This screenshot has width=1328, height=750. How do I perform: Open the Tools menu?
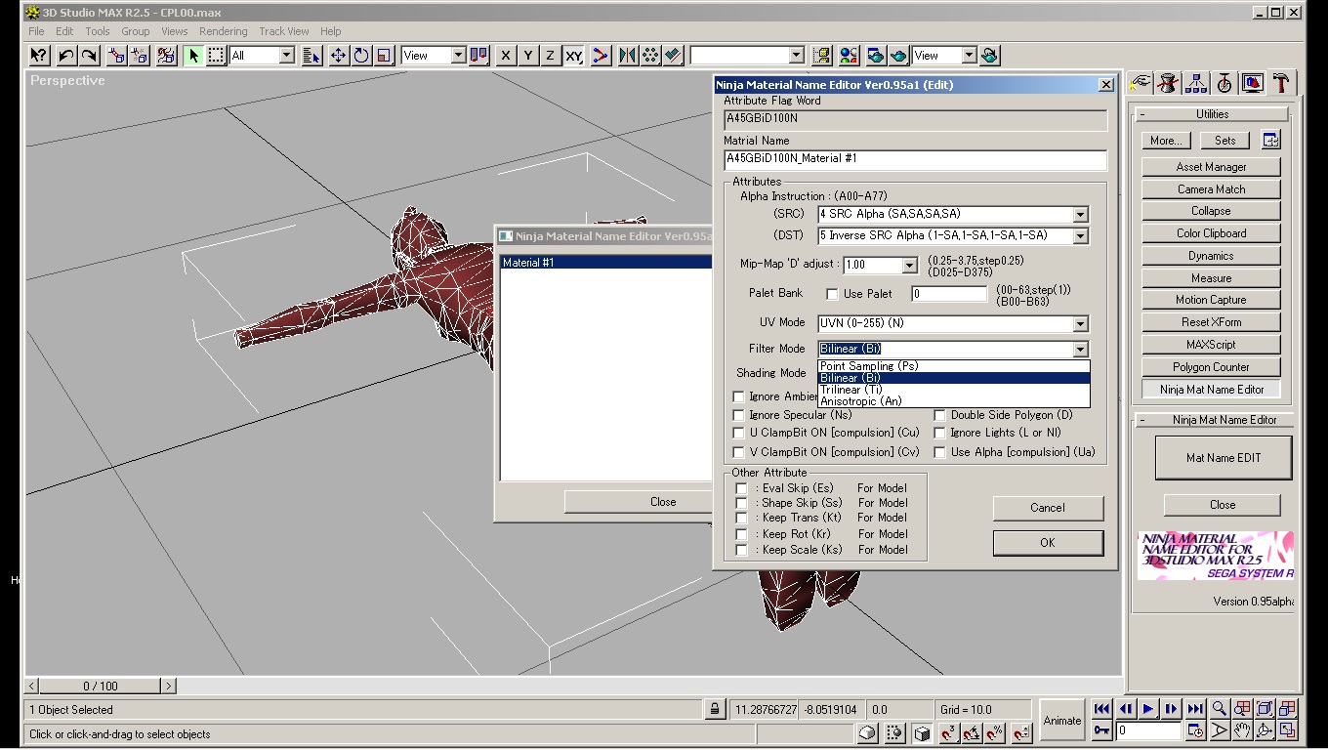tap(98, 31)
